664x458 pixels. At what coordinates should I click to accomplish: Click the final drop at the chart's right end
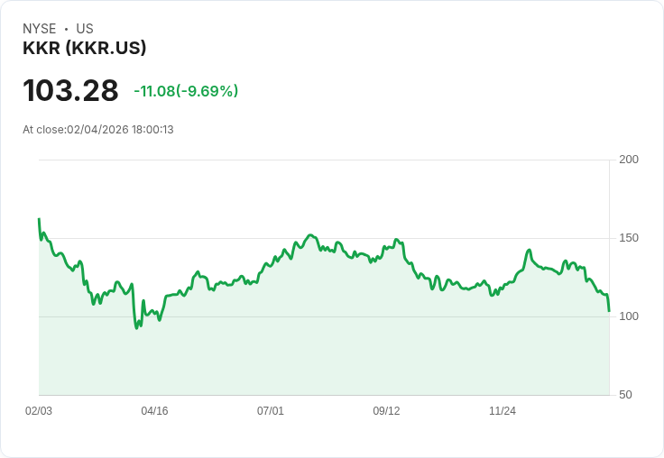click(x=609, y=310)
